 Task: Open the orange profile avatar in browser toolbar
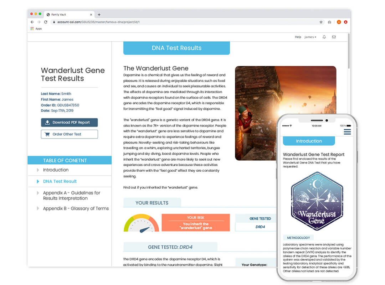(339, 22)
